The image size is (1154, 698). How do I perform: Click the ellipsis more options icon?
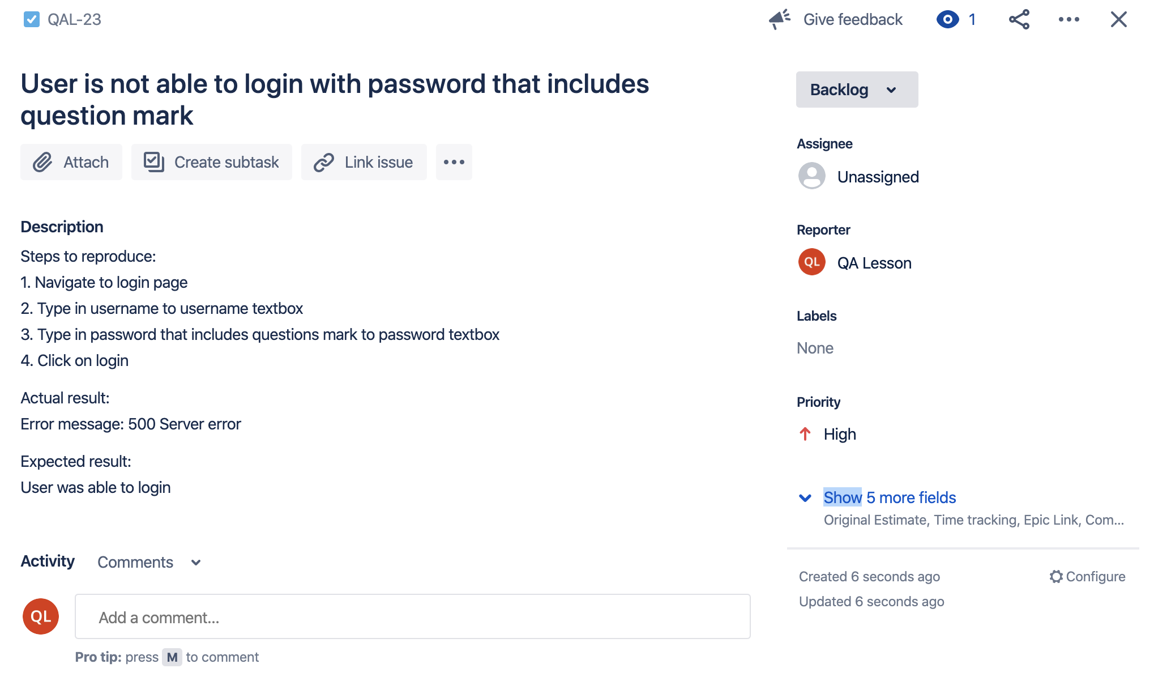(1068, 18)
